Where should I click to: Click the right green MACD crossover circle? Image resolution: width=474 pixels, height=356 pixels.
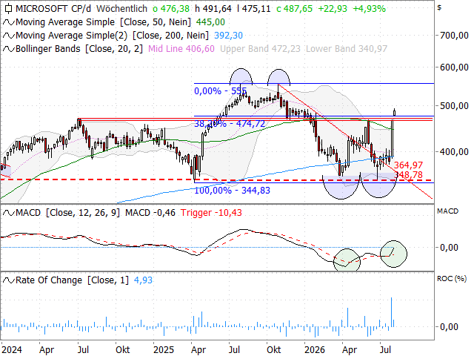[393, 254]
